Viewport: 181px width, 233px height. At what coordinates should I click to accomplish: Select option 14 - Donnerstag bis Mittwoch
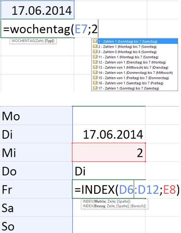click(135, 73)
